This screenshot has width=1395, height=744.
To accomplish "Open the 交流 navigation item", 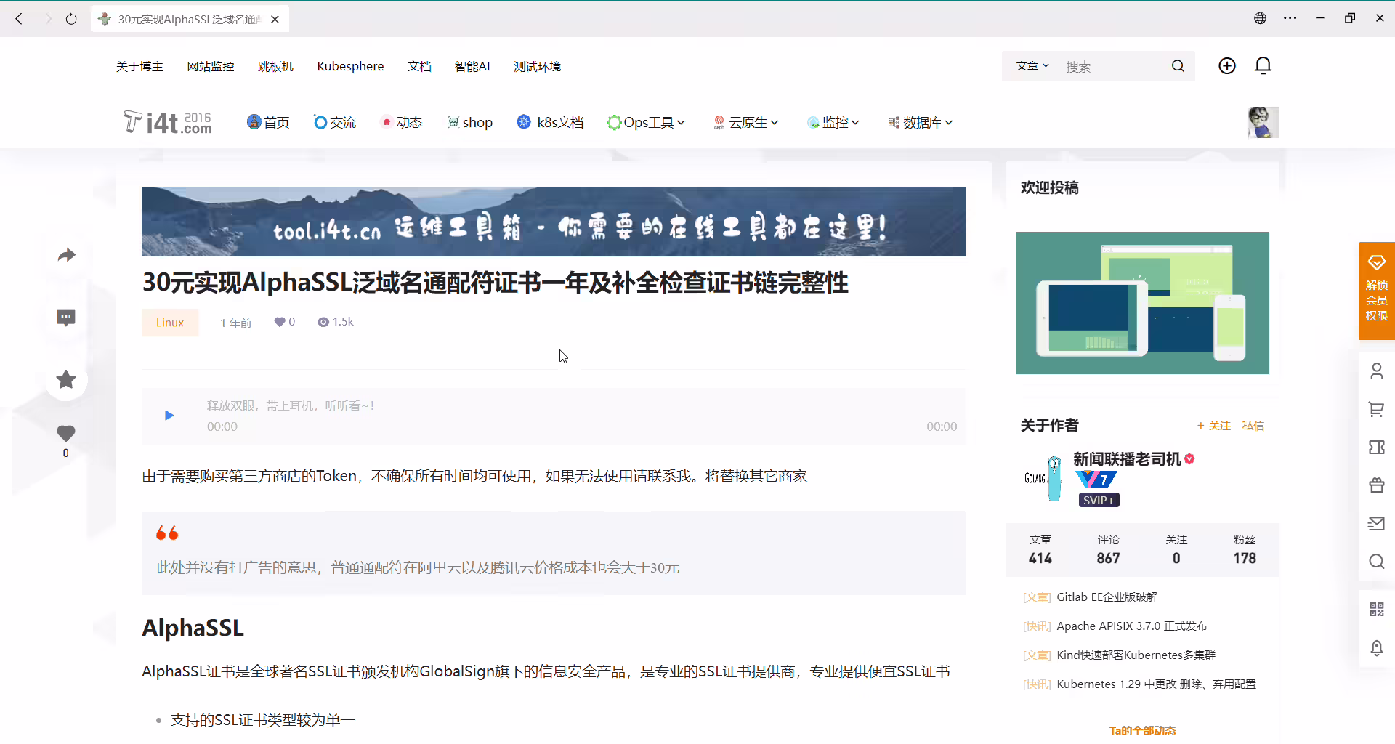I will 334,122.
